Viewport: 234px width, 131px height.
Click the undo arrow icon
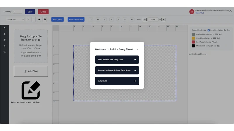point(28,20)
